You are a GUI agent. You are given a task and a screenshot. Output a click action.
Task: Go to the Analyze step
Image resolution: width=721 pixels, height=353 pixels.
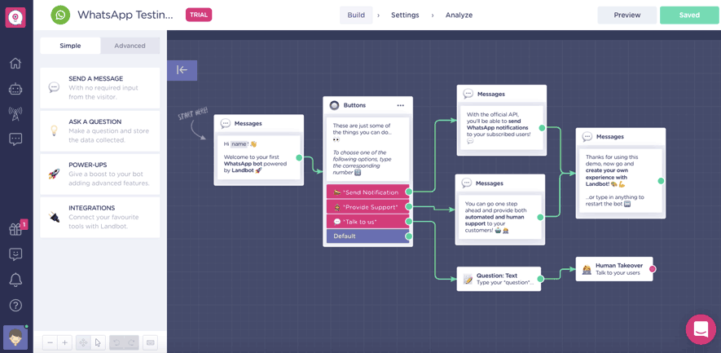click(x=459, y=15)
